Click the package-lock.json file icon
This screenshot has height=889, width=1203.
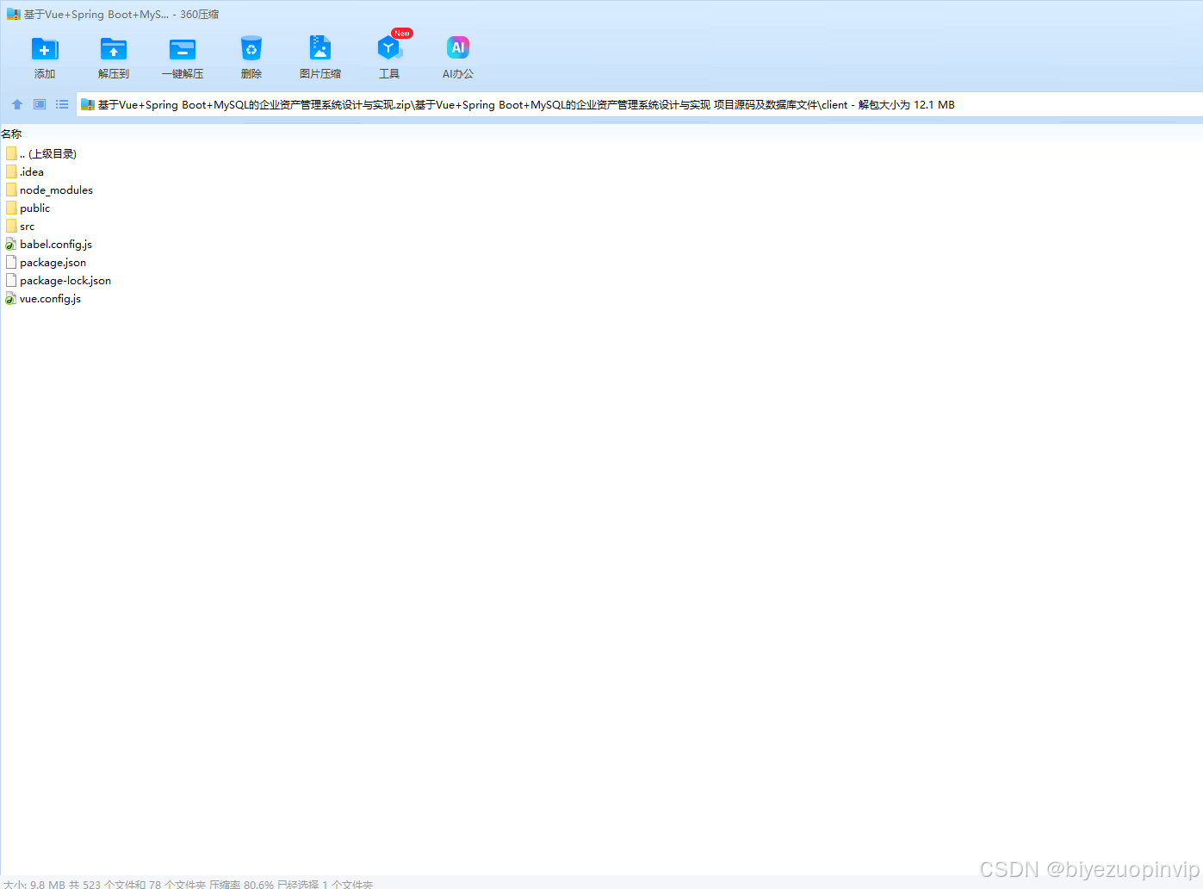11,281
